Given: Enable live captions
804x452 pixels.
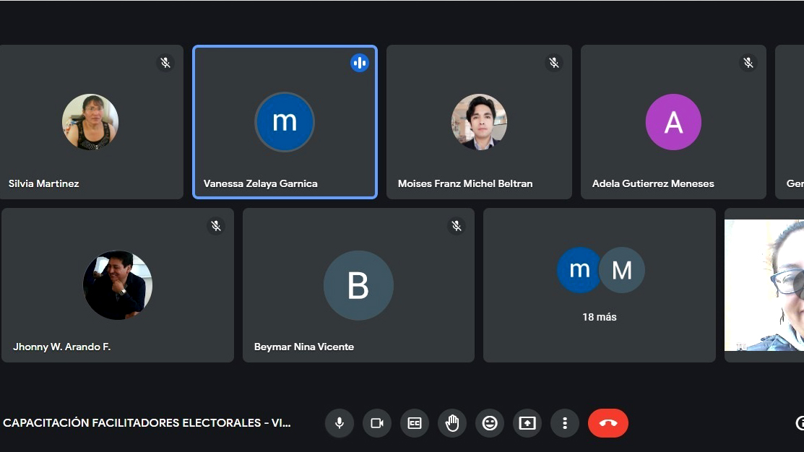Looking at the screenshot, I should click(x=414, y=423).
